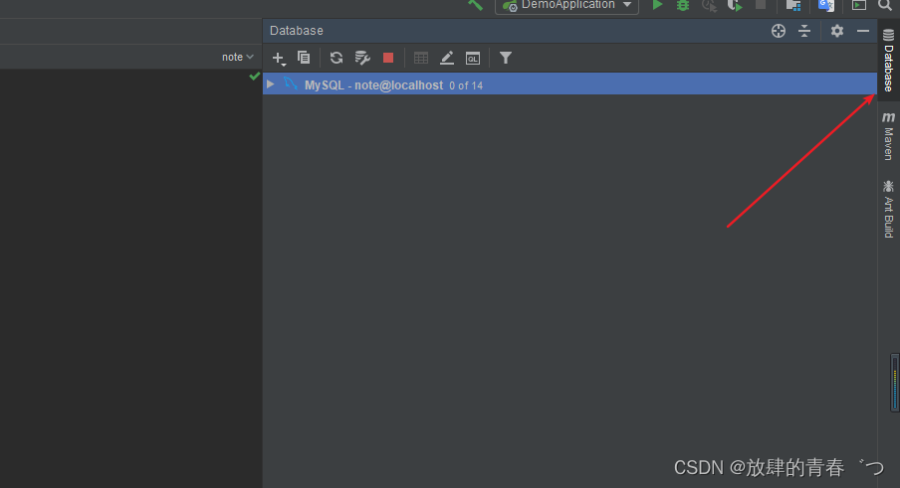
Task: Click the Filter funnel icon in the Database toolbar
Action: [x=505, y=58]
